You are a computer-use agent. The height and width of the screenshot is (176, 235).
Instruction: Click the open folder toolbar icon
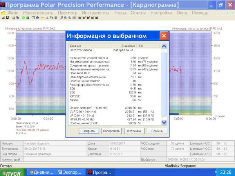coord(3,18)
